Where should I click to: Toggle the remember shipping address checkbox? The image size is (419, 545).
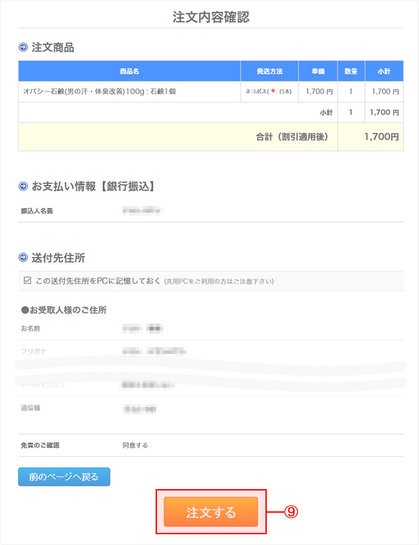point(27,281)
